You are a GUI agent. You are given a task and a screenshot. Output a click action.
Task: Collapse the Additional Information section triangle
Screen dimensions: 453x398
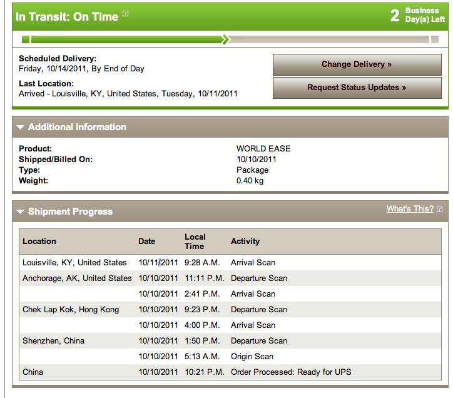click(x=21, y=127)
